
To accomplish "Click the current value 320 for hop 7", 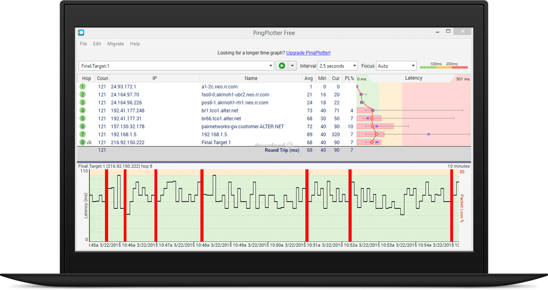I will coord(336,134).
